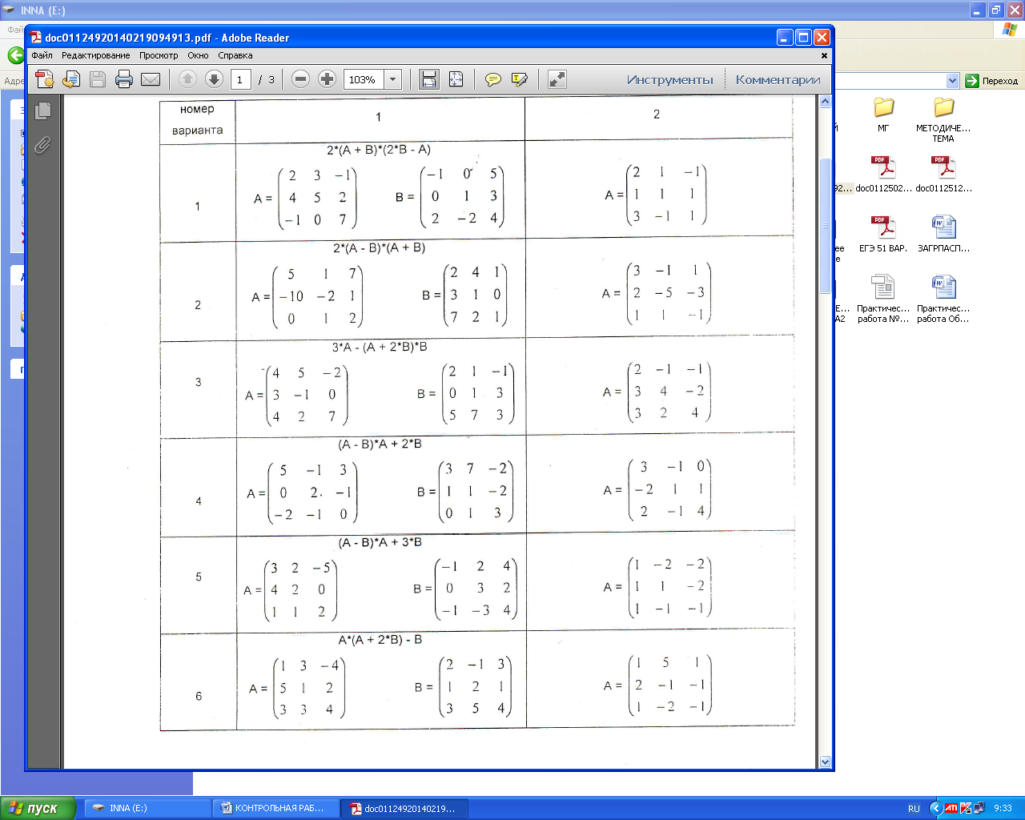
Task: Add a sticky note comment
Action: (493, 79)
